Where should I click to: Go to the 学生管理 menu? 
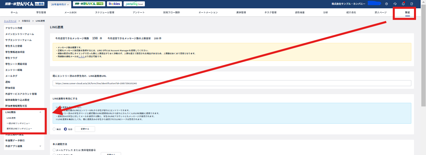(41, 12)
